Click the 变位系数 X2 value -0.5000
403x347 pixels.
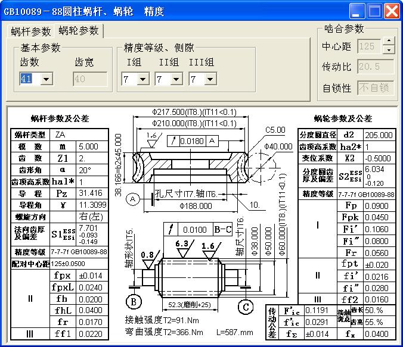click(378, 158)
